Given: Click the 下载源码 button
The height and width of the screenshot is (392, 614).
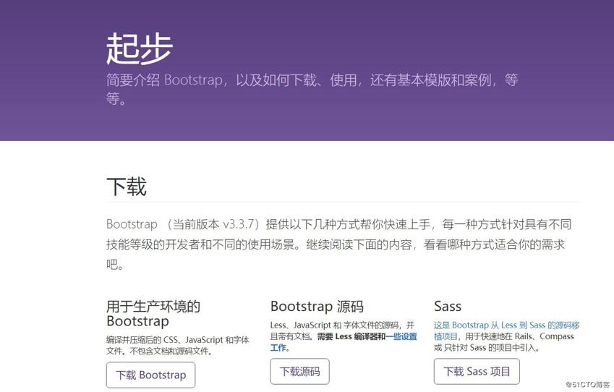Looking at the screenshot, I should pos(299,371).
